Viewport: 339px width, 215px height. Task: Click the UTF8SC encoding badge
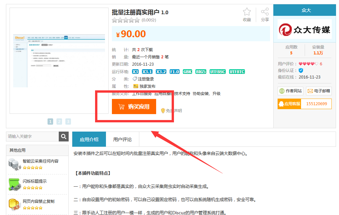pyautogui.click(x=218, y=72)
